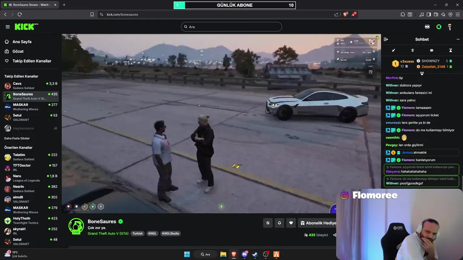463x260 pixels.
Task: Open Brave Wallet icon
Action: [436, 14]
